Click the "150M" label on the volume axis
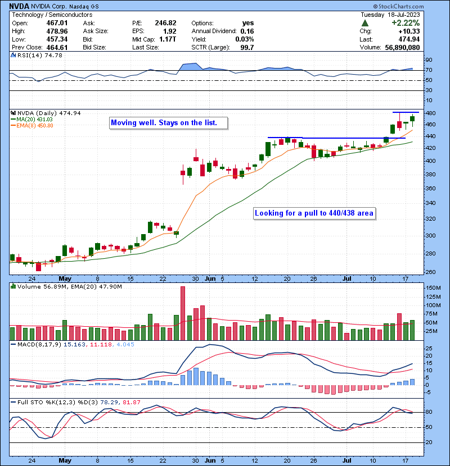The image size is (450, 466). (x=433, y=287)
